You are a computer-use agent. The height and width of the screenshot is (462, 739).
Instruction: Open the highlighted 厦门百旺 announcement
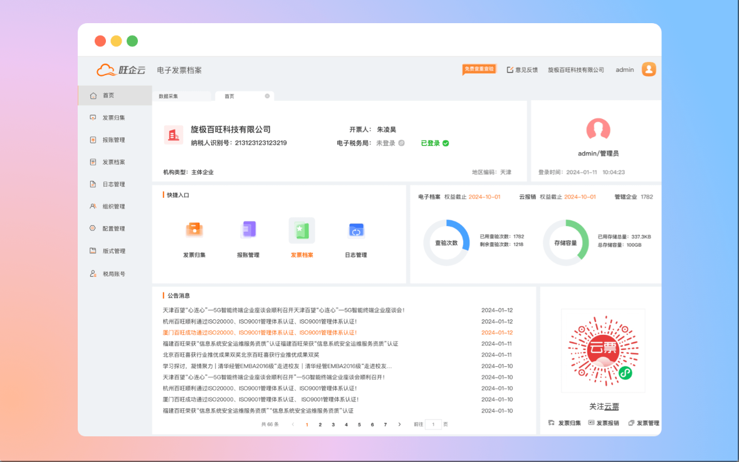coord(259,332)
